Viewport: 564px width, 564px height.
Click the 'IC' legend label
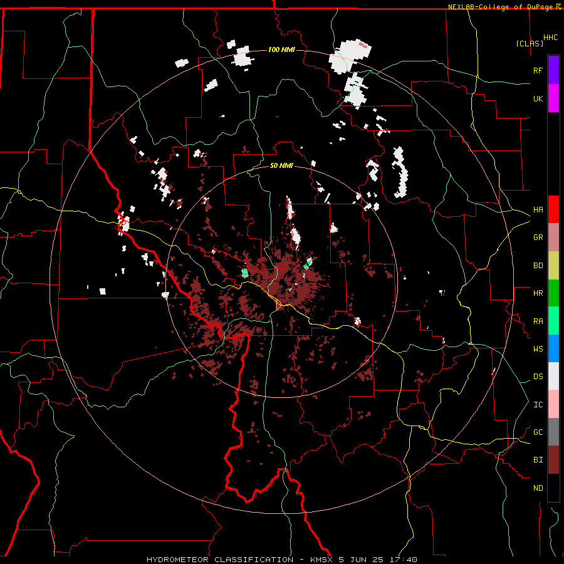point(538,405)
